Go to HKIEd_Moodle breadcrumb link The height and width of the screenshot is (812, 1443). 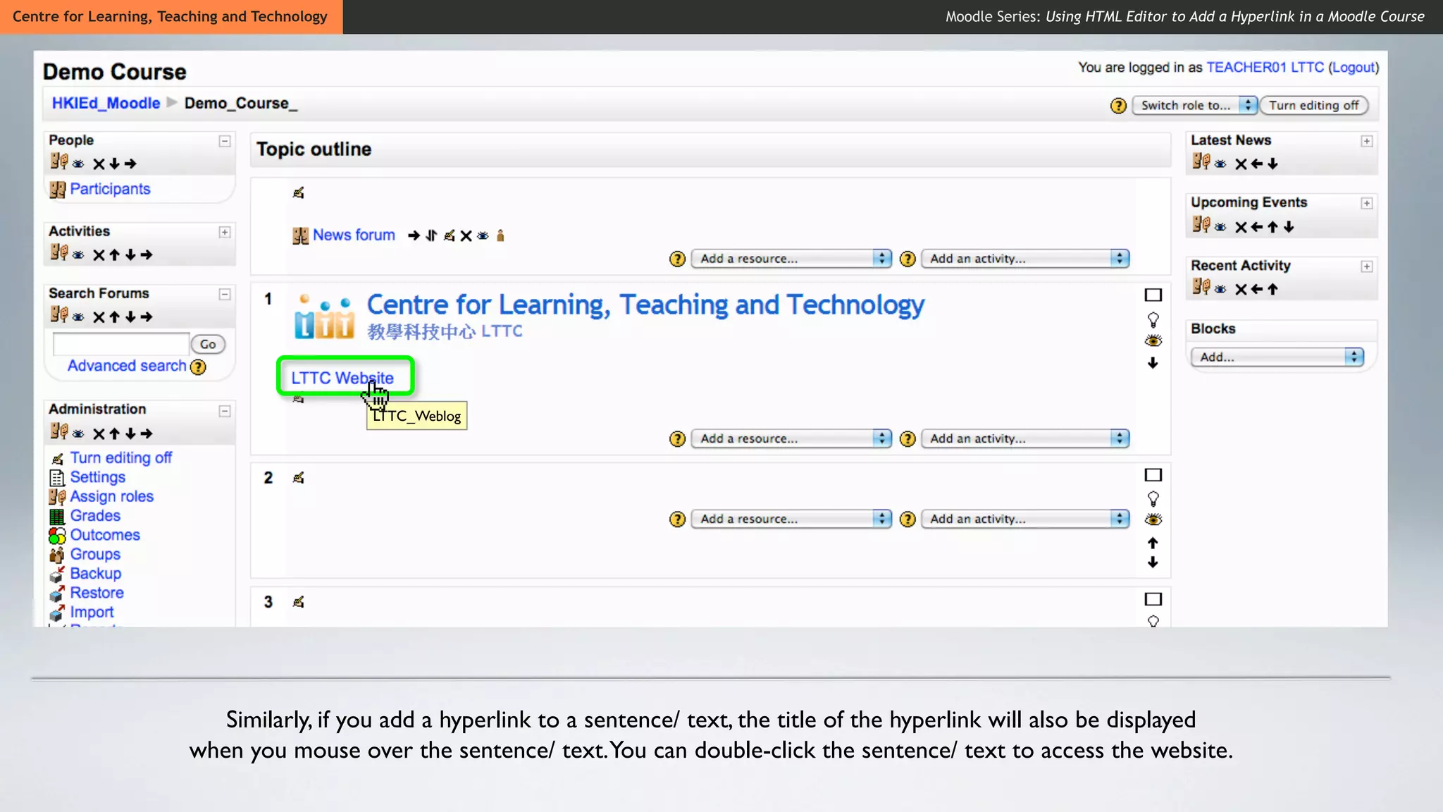[106, 103]
